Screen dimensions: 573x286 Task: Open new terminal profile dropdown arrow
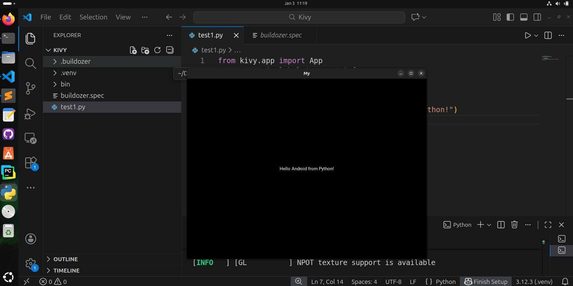(x=489, y=225)
